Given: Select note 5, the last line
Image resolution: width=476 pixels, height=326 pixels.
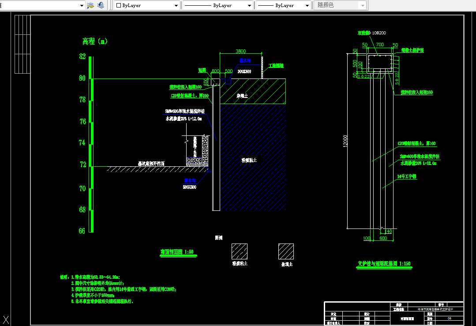Looking at the screenshot, I should point(102,301).
